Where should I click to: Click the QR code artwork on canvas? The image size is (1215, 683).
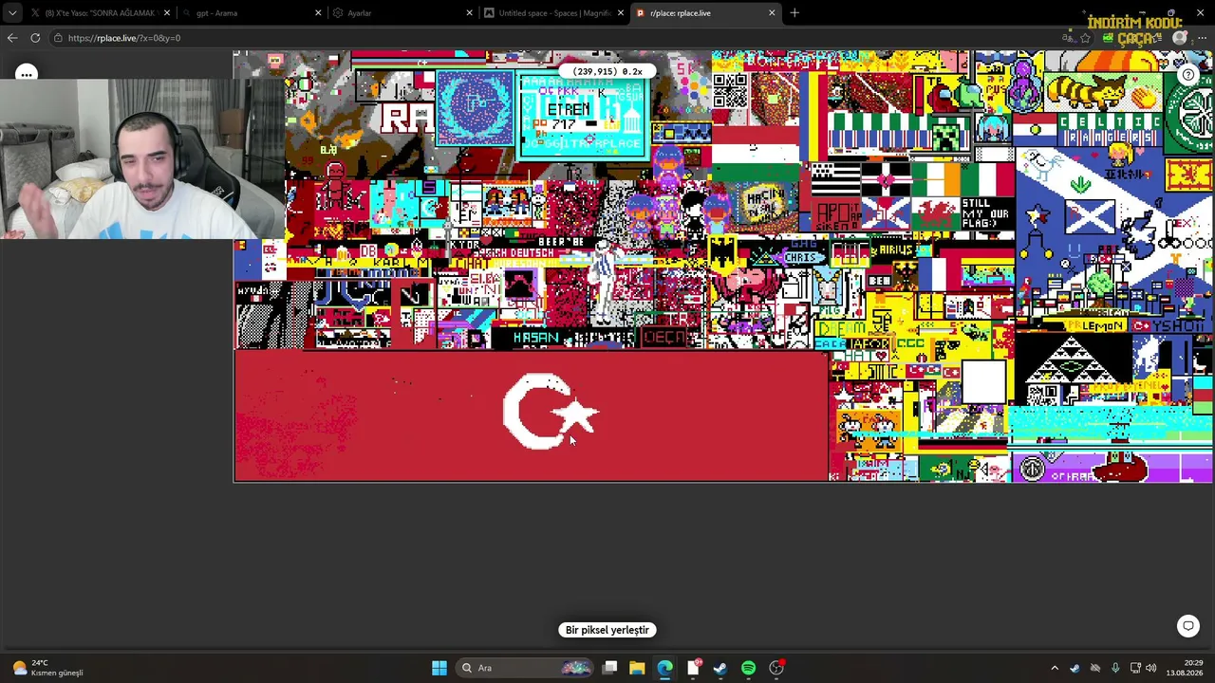pyautogui.click(x=730, y=92)
